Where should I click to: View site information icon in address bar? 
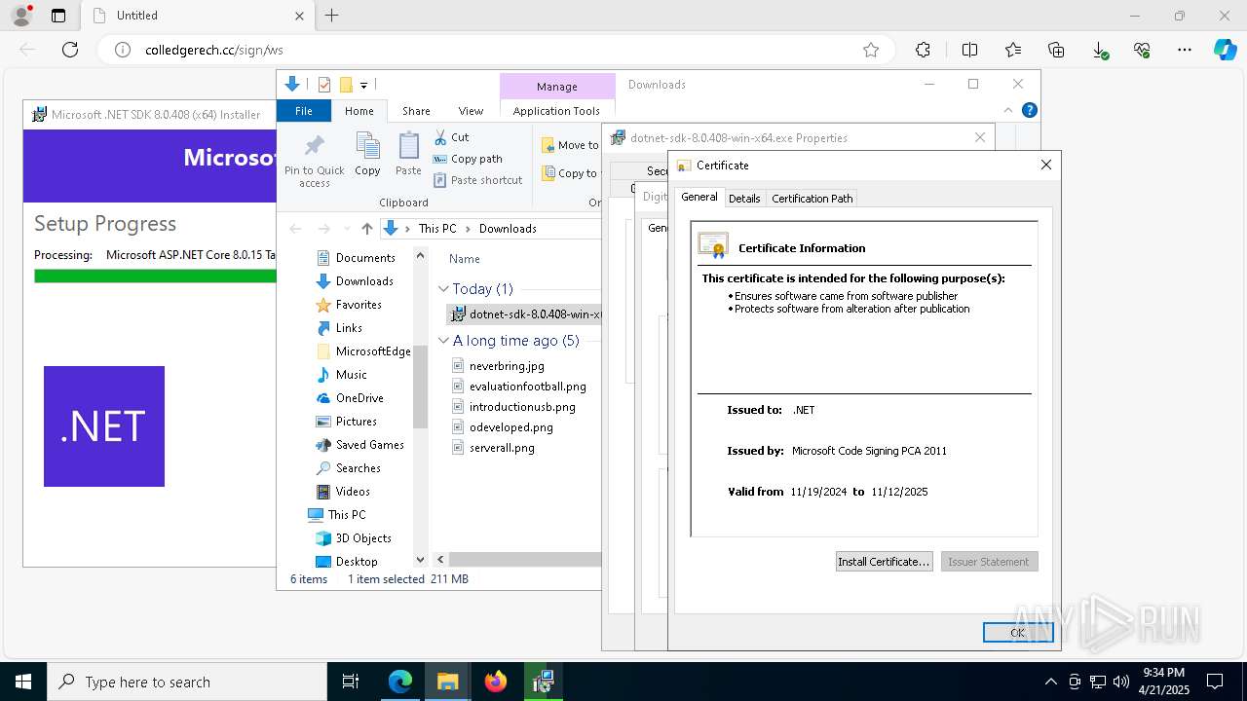123,50
